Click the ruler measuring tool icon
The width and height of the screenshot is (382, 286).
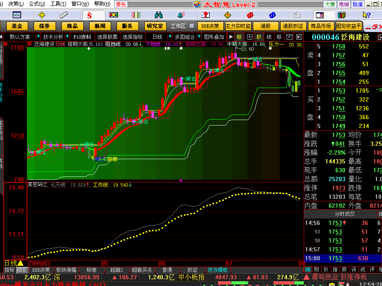click(64, 15)
